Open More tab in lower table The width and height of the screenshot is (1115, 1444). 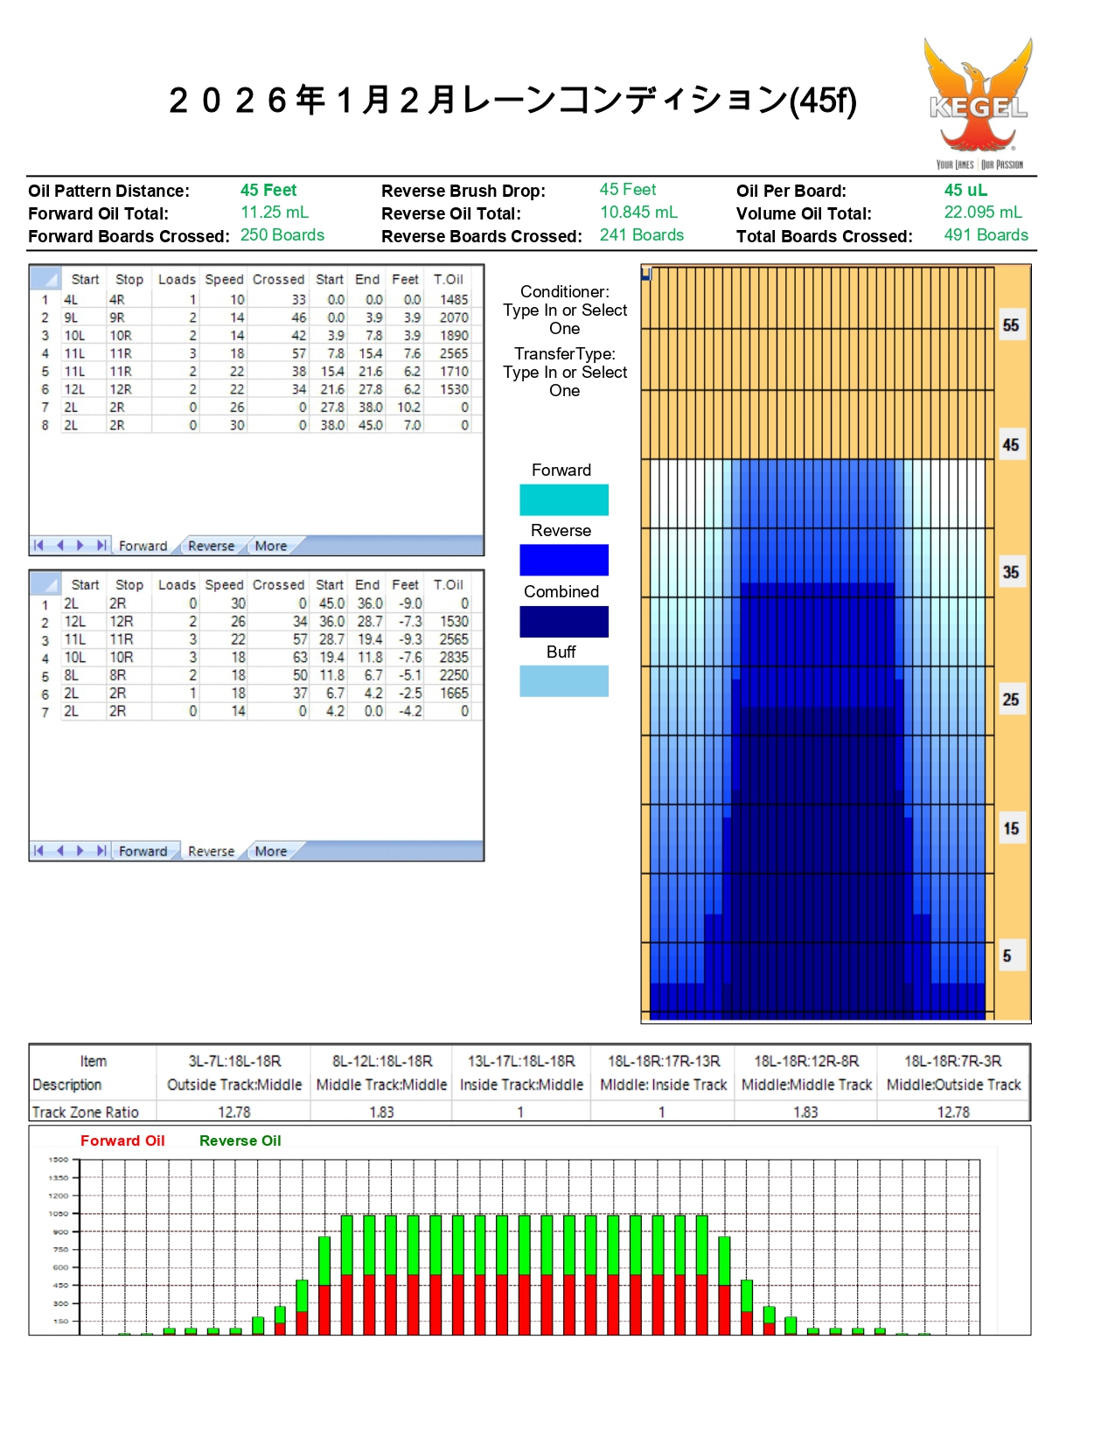pos(270,851)
